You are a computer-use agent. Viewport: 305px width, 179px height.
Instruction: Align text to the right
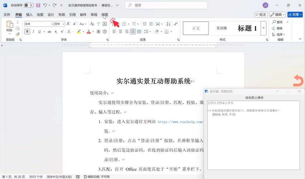(127, 32)
